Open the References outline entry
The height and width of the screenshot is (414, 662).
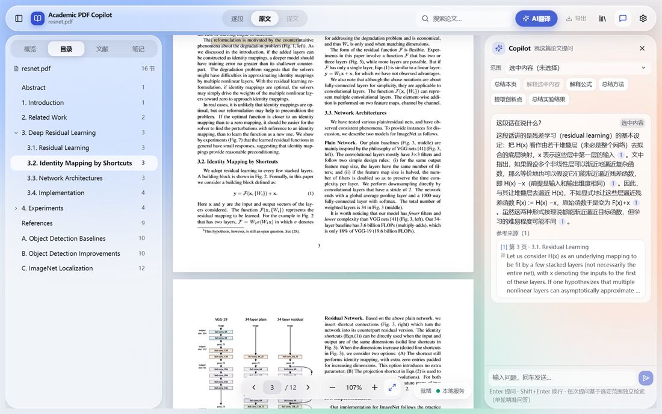click(x=84, y=223)
